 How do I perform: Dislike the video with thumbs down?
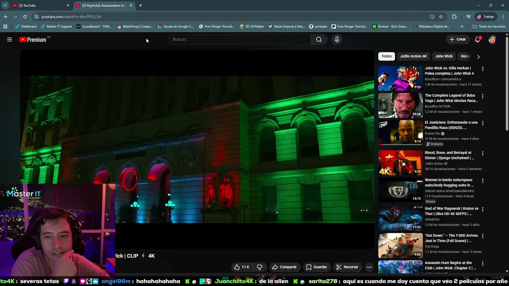pos(260,267)
